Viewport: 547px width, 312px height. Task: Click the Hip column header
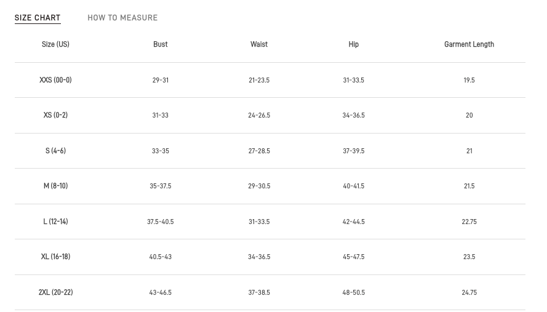point(354,44)
